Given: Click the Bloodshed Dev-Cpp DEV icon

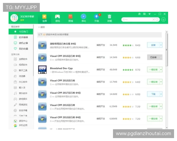Looking at the screenshot, I should (42, 70).
